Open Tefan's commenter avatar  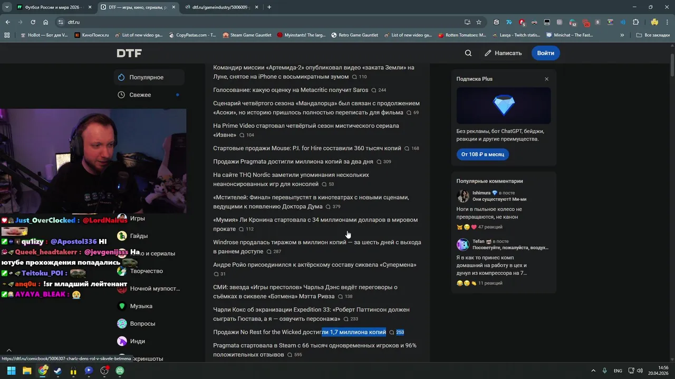(x=462, y=244)
